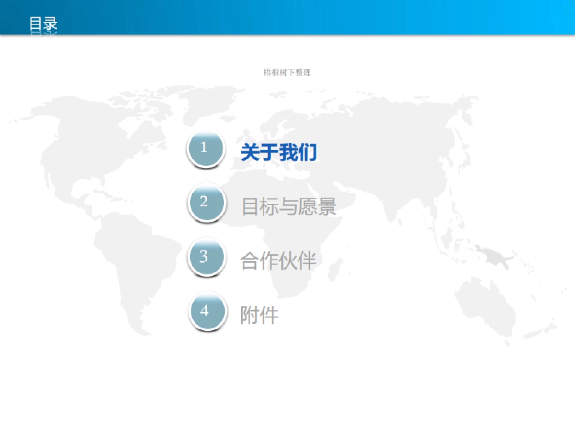Select the numbered circle 4 icon
Viewport: 575px width, 431px height.
[x=207, y=311]
